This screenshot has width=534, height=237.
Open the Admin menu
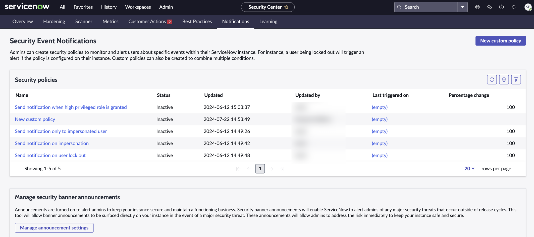[x=166, y=7]
